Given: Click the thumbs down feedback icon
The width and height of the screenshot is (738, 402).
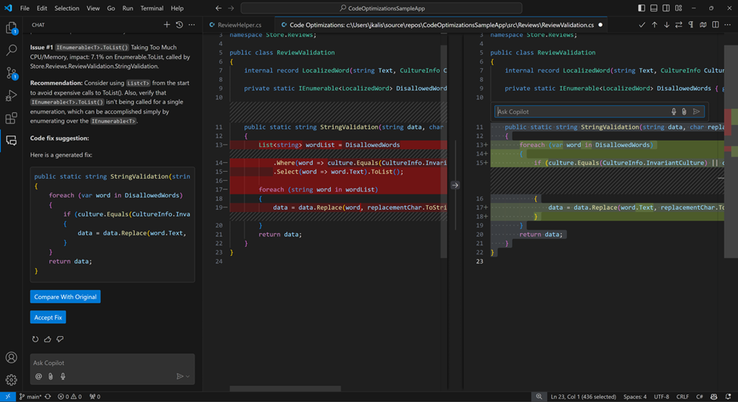Looking at the screenshot, I should pyautogui.click(x=60, y=339).
